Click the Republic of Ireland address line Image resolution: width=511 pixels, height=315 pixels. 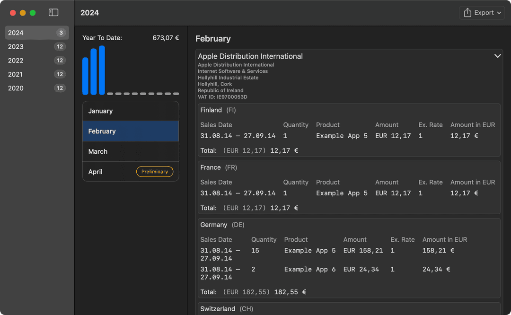click(220, 90)
